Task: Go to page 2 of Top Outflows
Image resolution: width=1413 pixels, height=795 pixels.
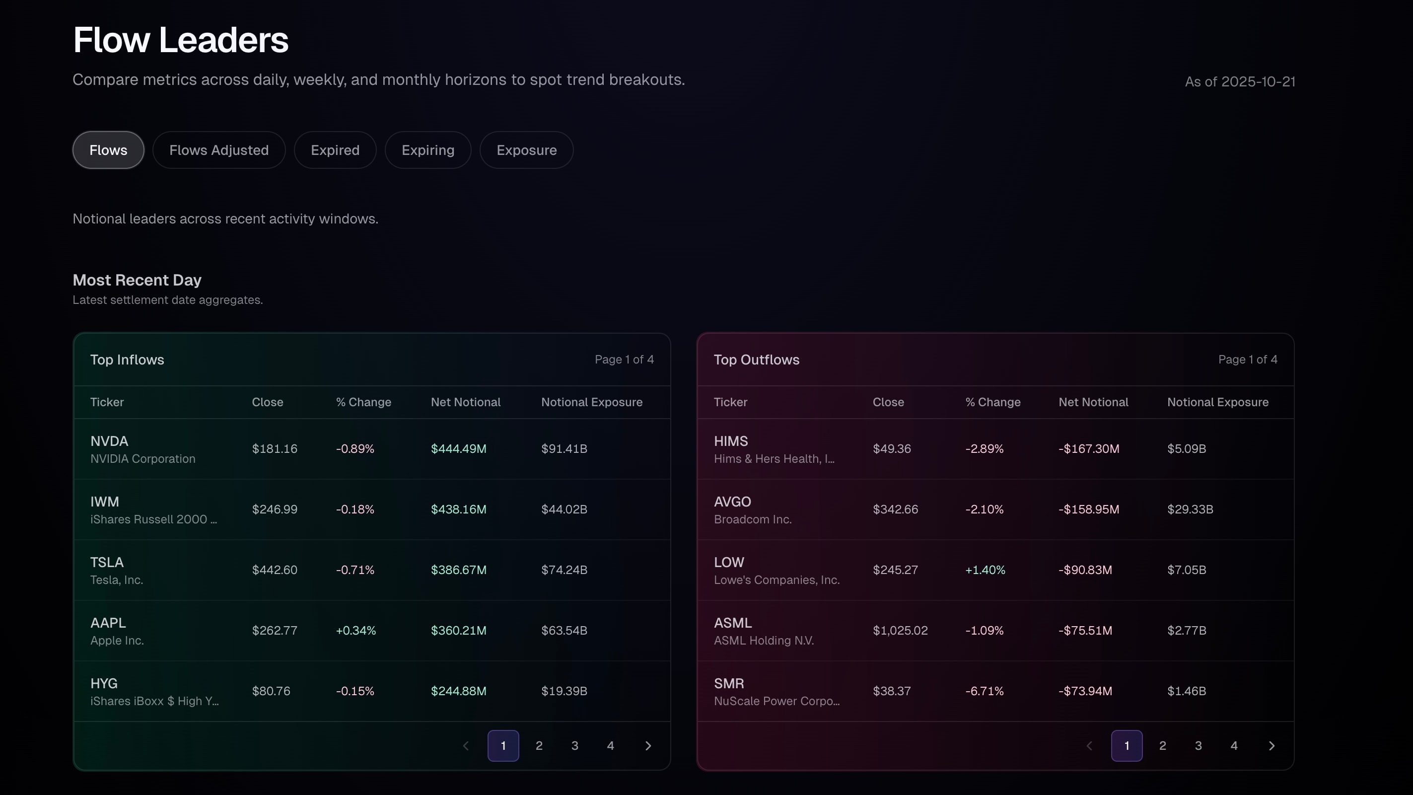Action: (x=1162, y=746)
